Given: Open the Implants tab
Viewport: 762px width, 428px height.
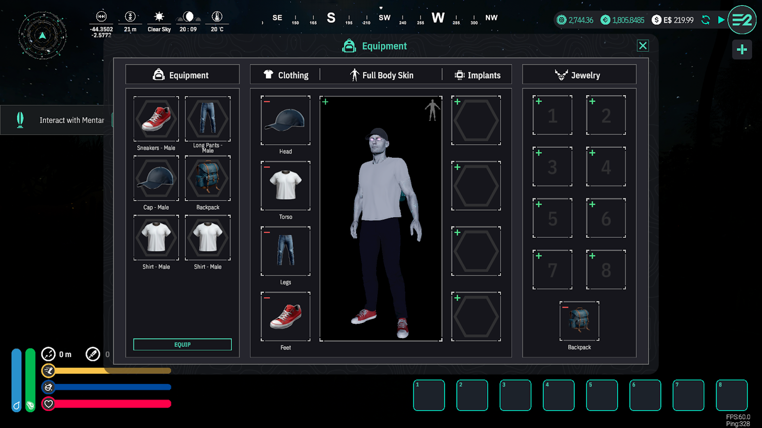Looking at the screenshot, I should click(478, 75).
